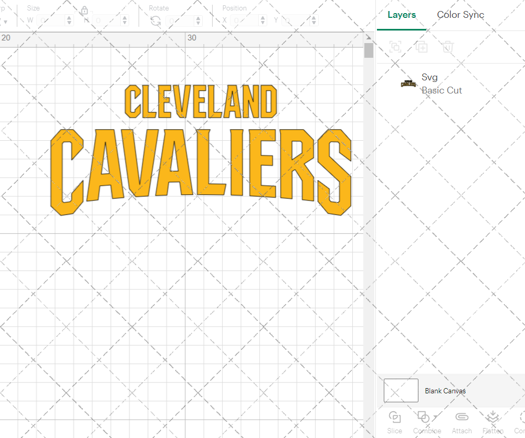Click the vertical canvas scrollbar

(369, 50)
